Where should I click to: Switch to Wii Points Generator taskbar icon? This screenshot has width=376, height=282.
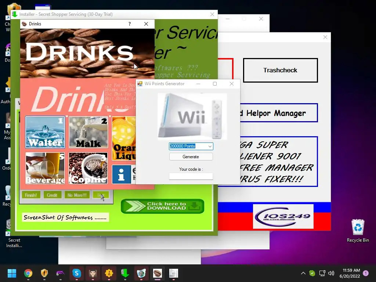pyautogui.click(x=174, y=273)
